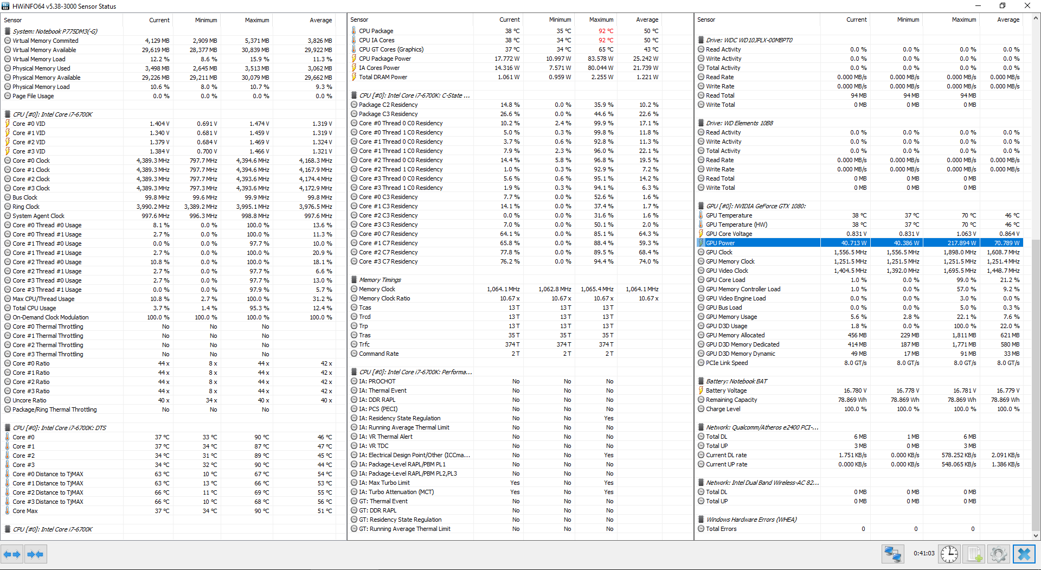Select the Core #2 Clock row
Viewport: 1041px width, 570px height.
click(168, 179)
